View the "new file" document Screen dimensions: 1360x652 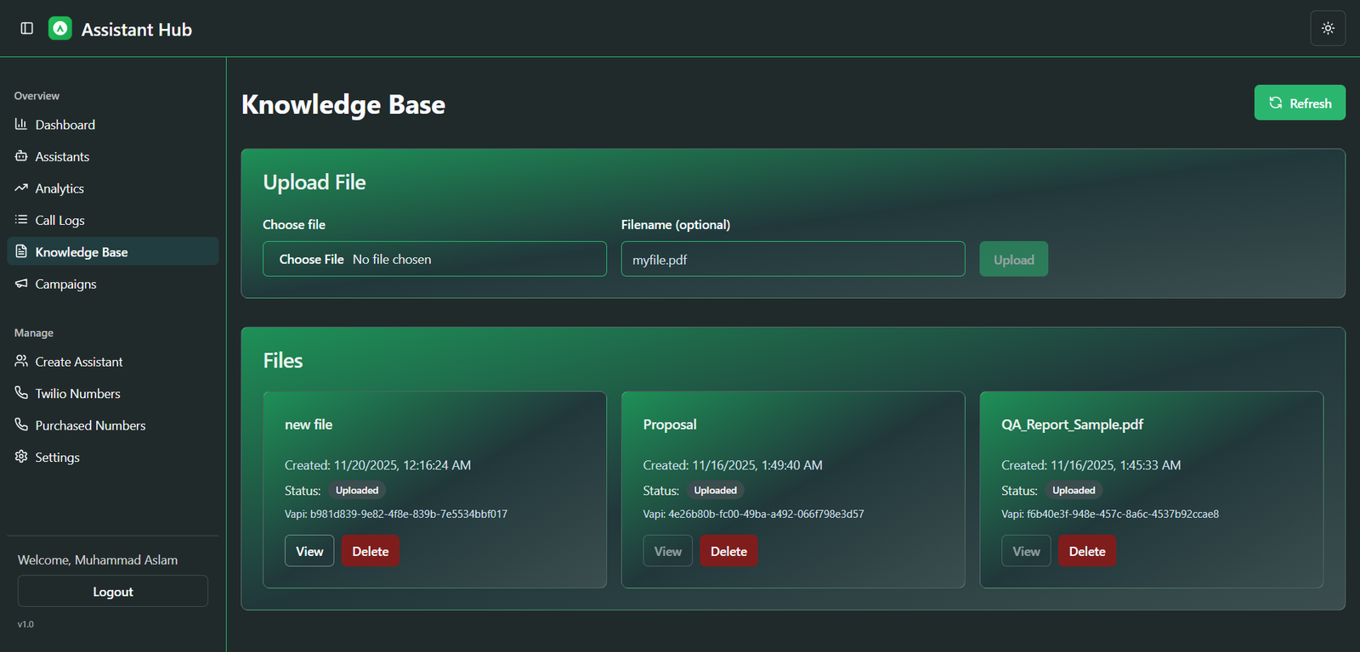click(309, 552)
